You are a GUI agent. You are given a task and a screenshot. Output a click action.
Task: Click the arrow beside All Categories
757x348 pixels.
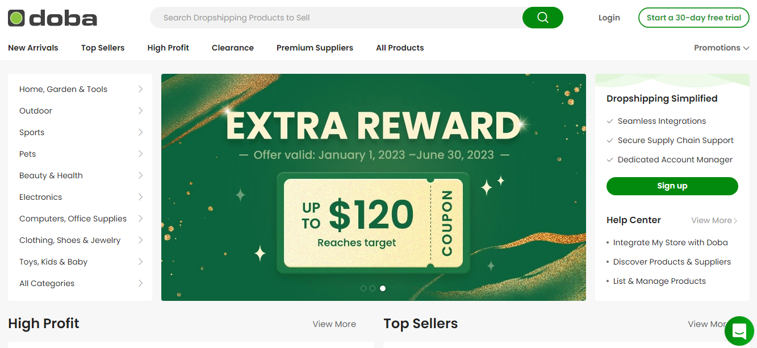click(x=140, y=283)
